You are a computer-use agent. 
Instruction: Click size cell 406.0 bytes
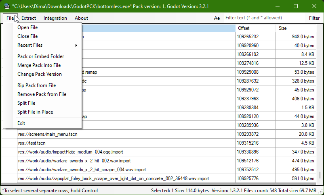296,99
